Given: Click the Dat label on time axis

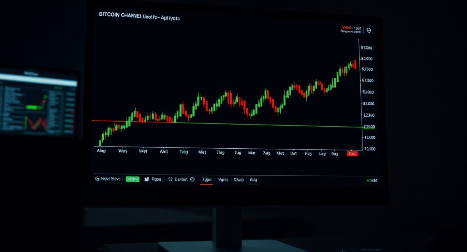Looking at the screenshot, I should point(294,153).
